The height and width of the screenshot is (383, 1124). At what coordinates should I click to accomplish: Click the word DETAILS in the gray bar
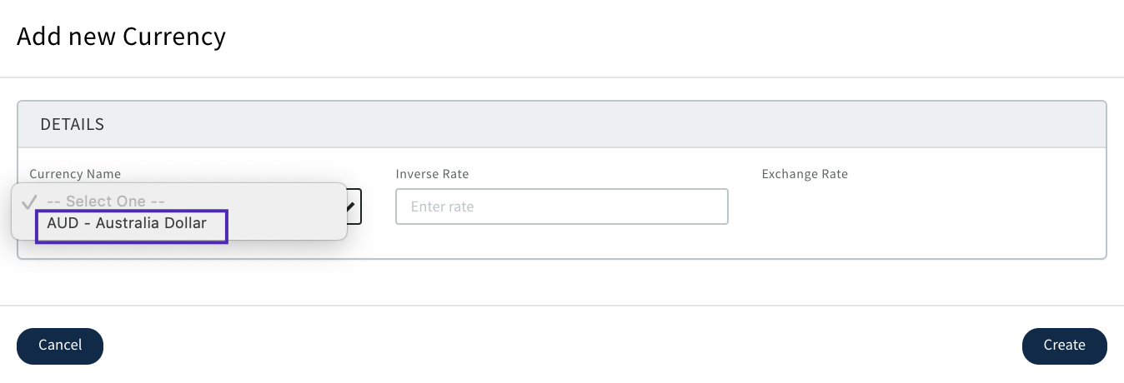tap(73, 124)
